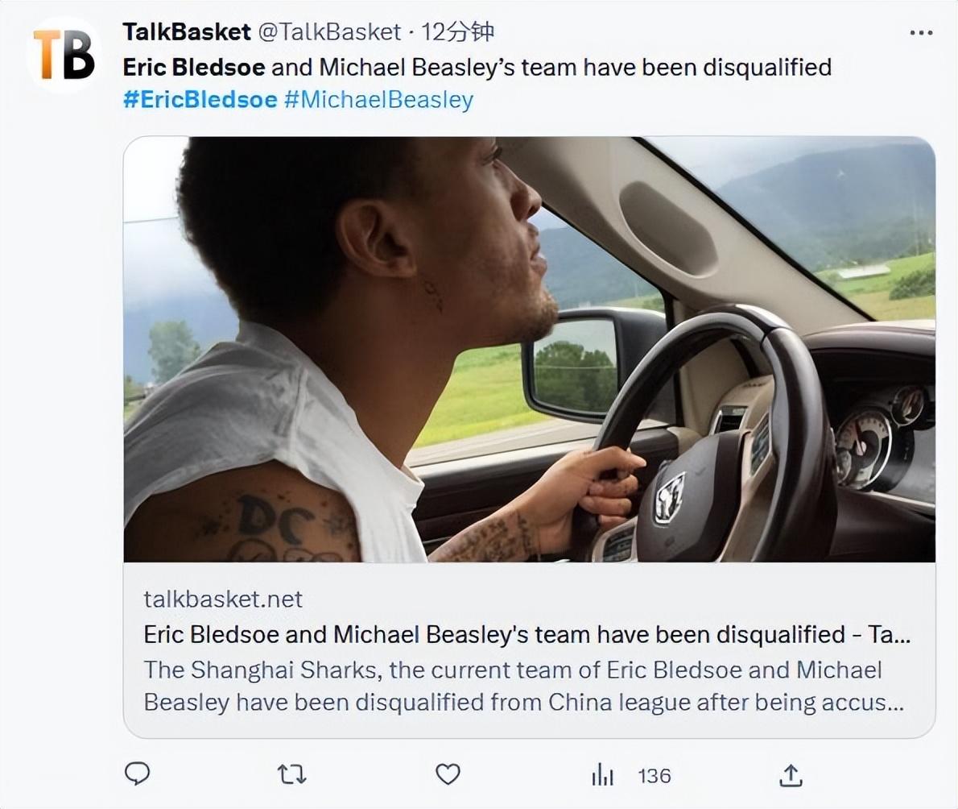Viewport: 958px width, 809px height.
Task: Follow the #EricBledsoe hashtag
Action: coord(200,100)
